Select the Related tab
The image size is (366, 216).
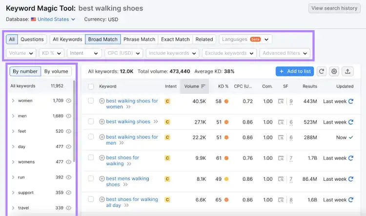click(204, 39)
